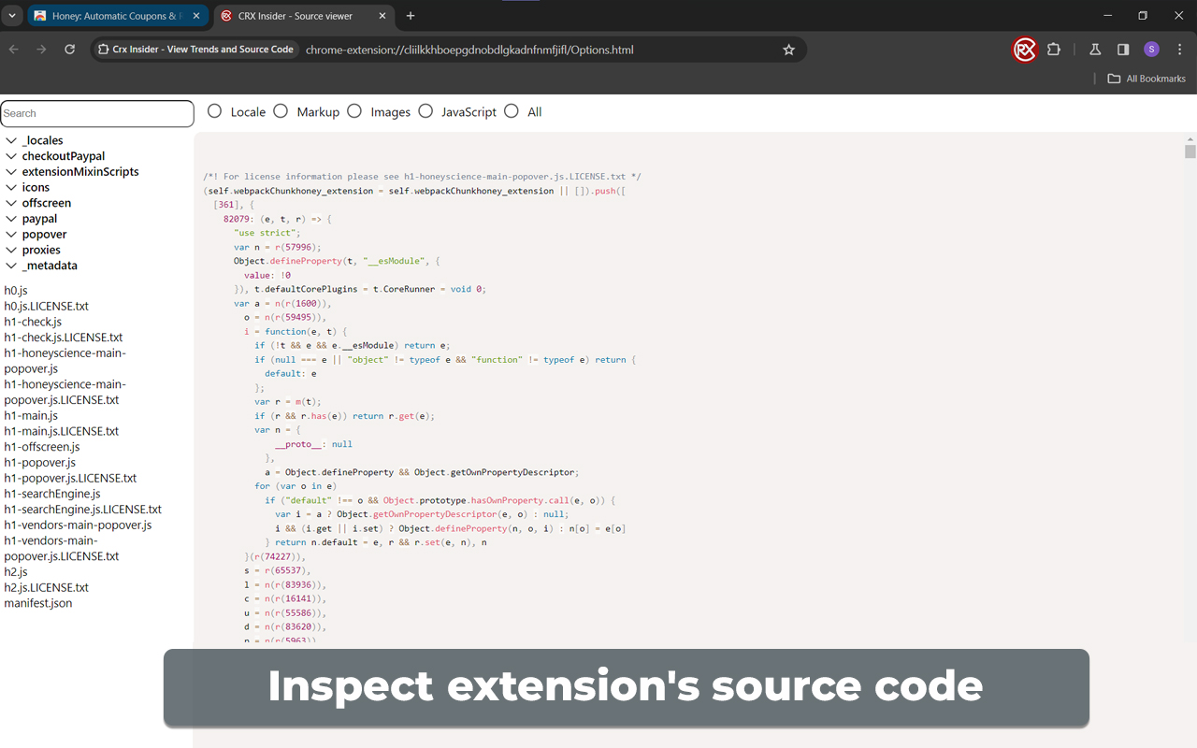This screenshot has height=748, width=1197.
Task: Open file h1-vendors-main-popover.js
Action: pos(78,525)
